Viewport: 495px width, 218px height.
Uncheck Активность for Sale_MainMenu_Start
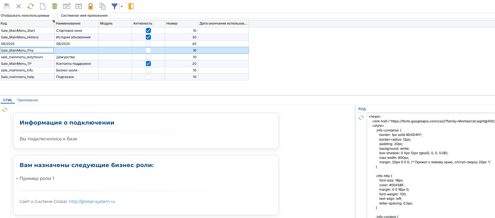[148, 31]
